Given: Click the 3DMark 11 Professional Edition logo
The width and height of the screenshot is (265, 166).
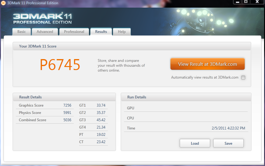Looking at the screenshot, I should click(x=42, y=18).
